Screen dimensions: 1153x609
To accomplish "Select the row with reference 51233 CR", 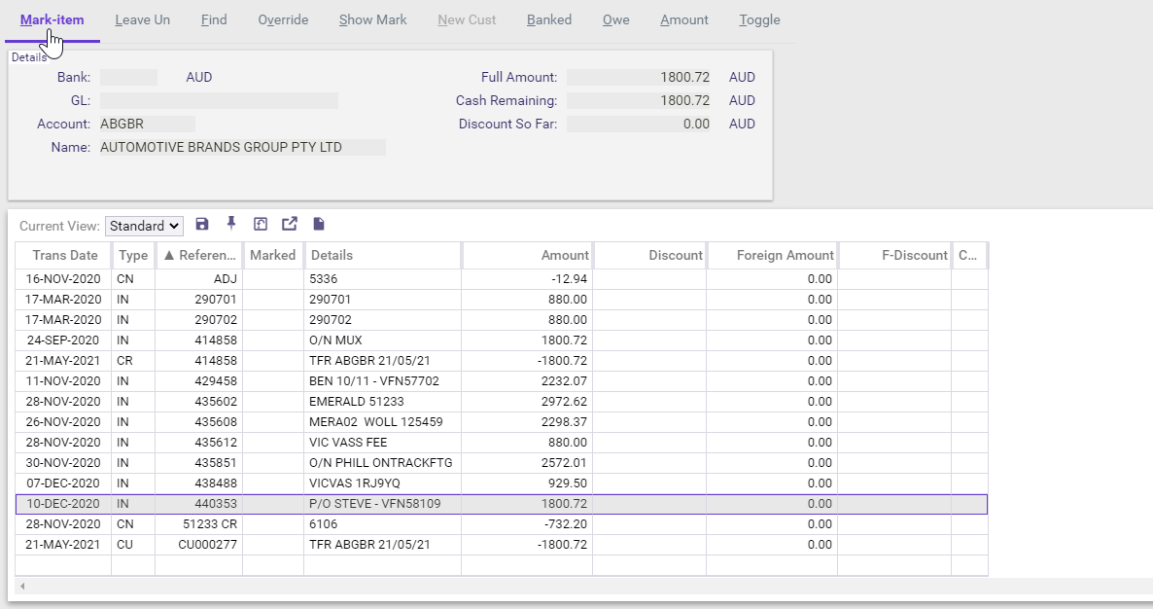I will click(502, 524).
